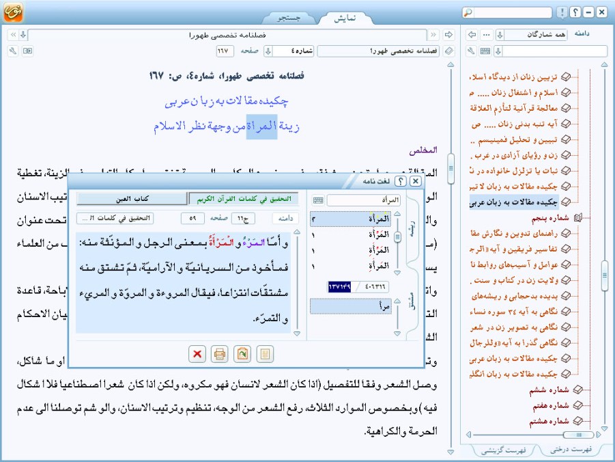Click the help button of the لغت نامه dialog
This screenshot has height=462, width=615.
tap(400, 181)
